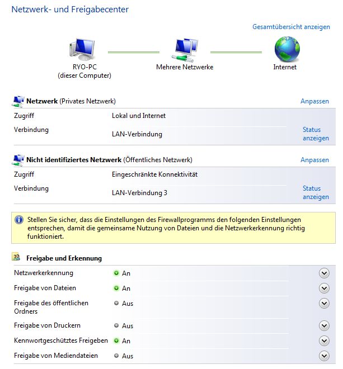Expand the Freigabe von Druckern settings

tap(324, 326)
